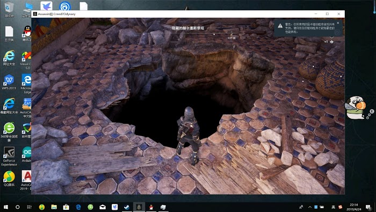The image size is (376, 212).
Task: Switch to Assassin's Creed taskbar button
Action: point(139,207)
